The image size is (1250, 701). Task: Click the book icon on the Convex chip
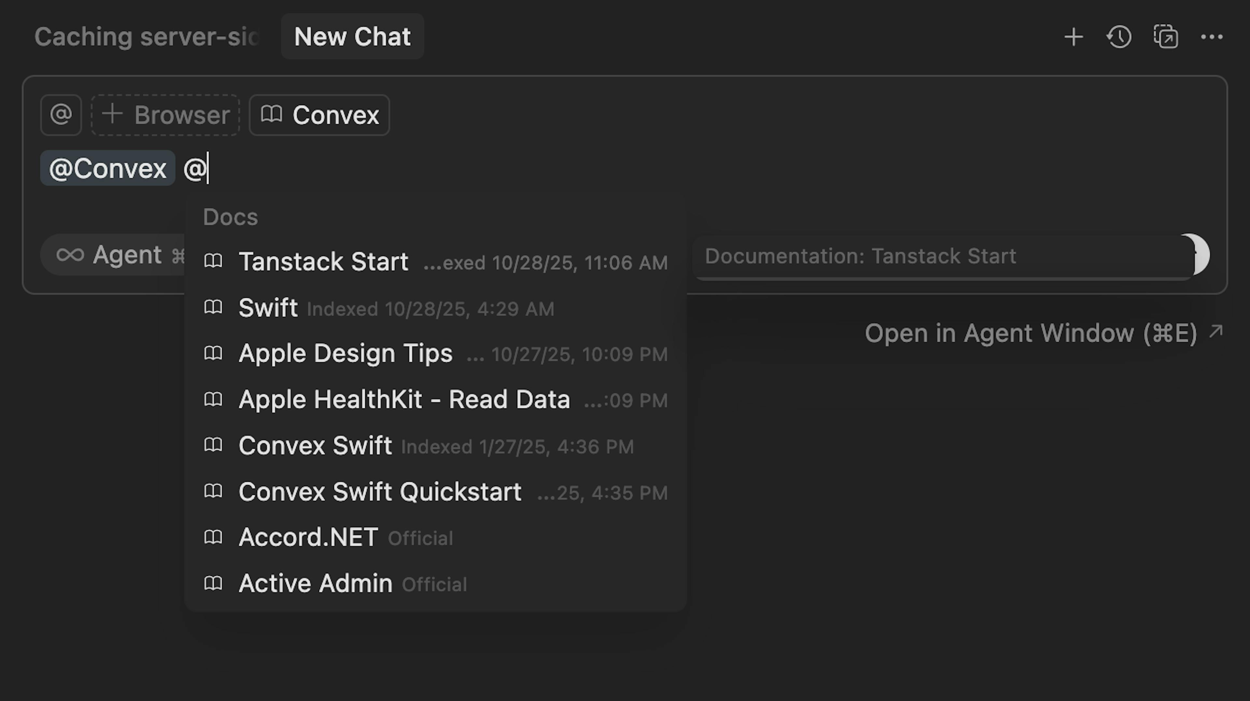coord(272,115)
